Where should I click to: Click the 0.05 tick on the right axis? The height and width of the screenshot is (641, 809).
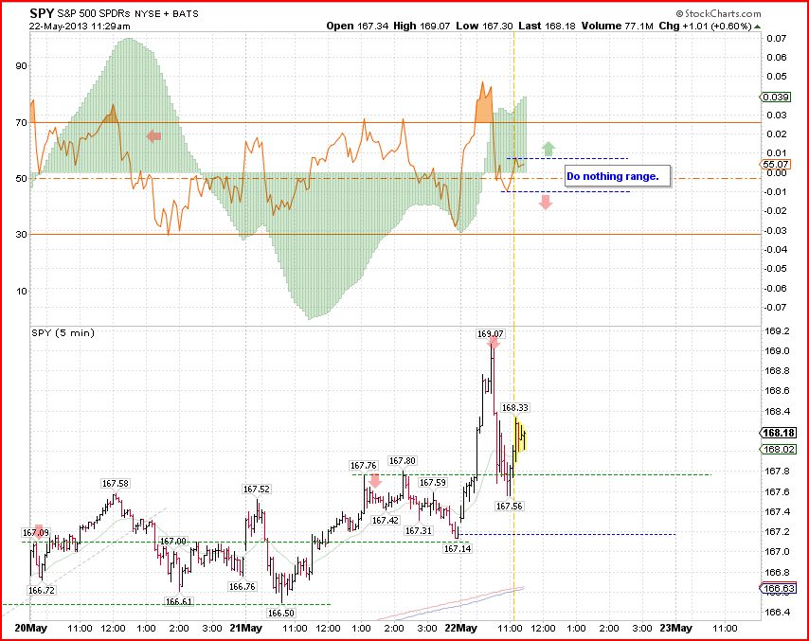pyautogui.click(x=777, y=77)
